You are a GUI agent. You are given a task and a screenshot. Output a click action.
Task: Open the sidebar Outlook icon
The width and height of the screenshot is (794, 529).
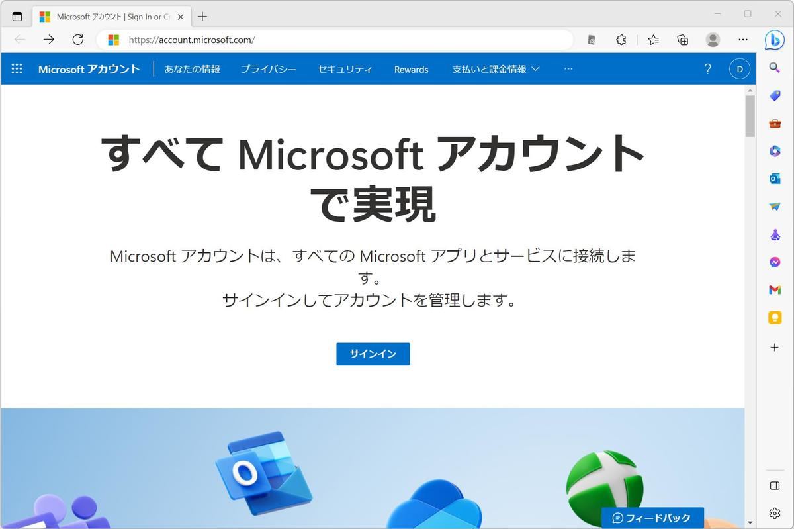coord(775,179)
